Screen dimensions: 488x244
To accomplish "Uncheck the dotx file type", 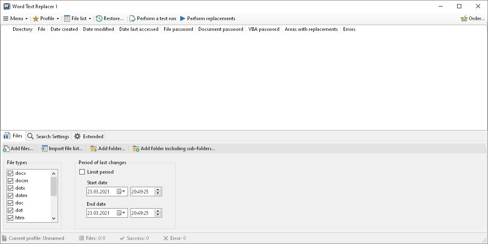I will [10, 188].
